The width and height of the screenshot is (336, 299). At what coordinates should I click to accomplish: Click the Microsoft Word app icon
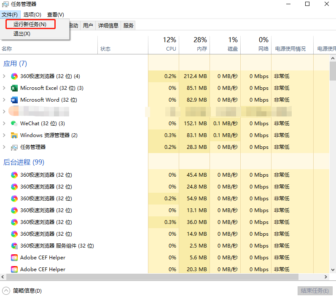14,100
